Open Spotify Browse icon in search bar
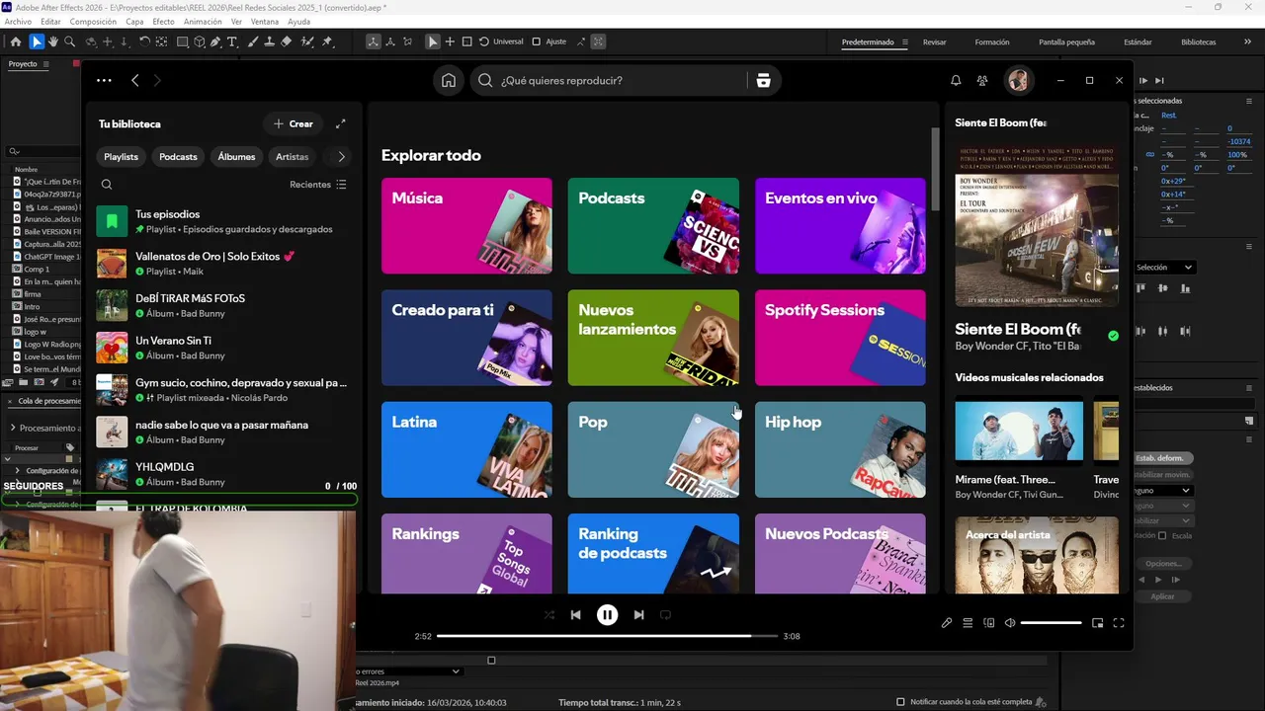 point(763,81)
